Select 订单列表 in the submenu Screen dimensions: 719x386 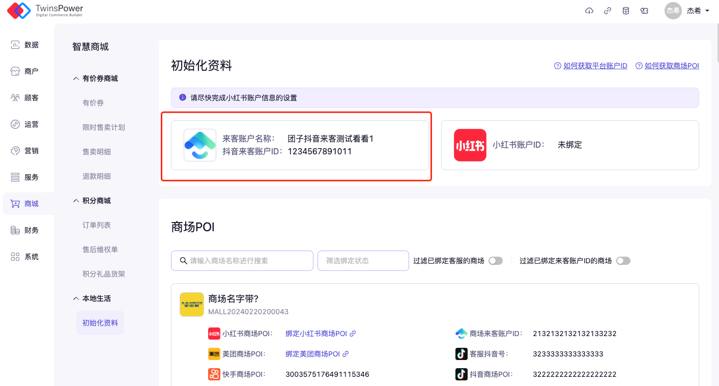click(x=97, y=225)
